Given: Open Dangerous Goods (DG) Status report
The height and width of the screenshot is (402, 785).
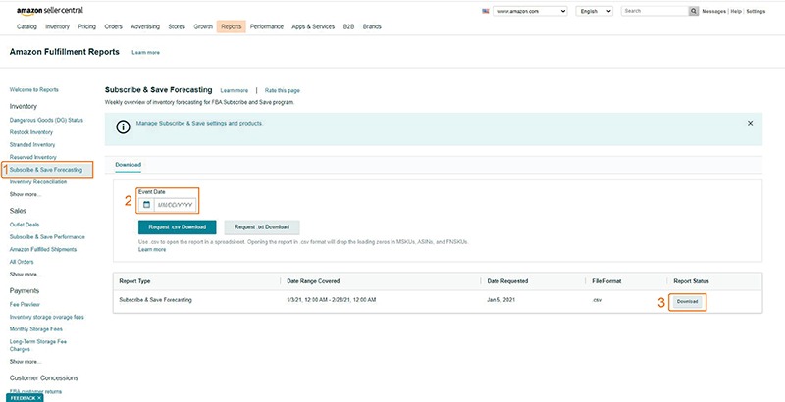Looking at the screenshot, I should [46, 120].
